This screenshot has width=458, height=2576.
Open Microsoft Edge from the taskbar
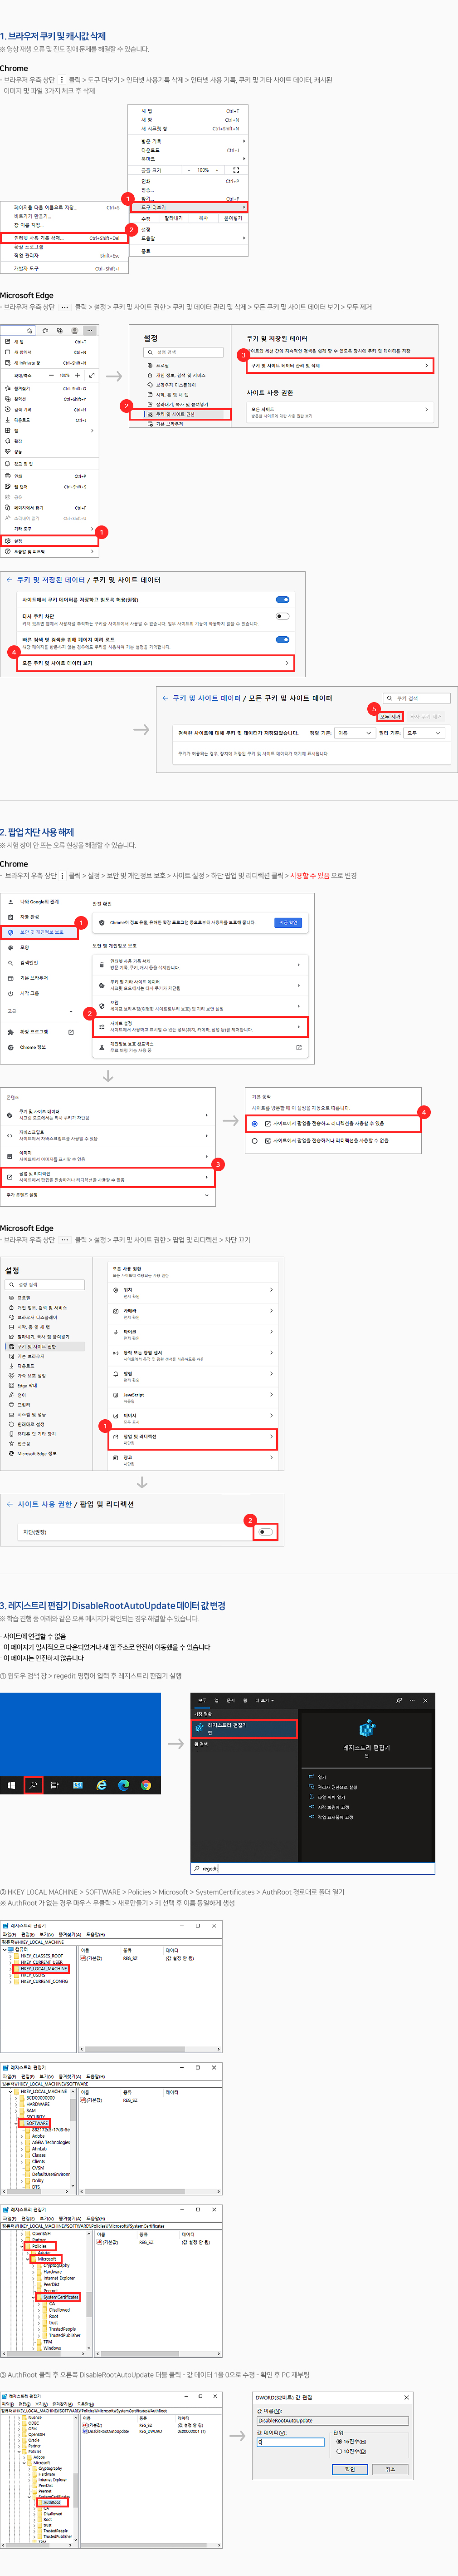pos(124,1784)
